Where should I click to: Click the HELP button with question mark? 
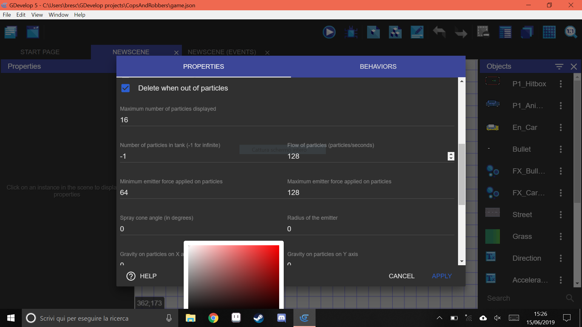pos(141,276)
